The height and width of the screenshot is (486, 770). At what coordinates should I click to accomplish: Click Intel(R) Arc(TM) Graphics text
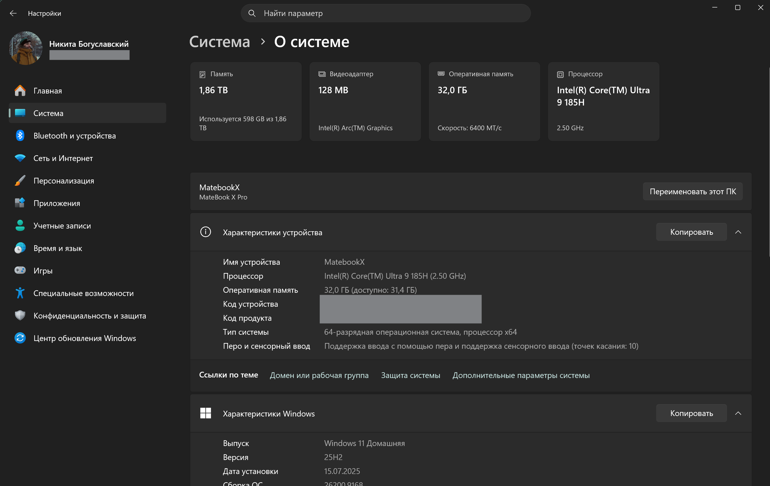[x=355, y=128]
